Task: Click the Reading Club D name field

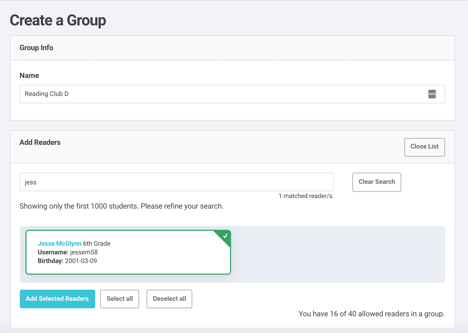Action: pos(232,94)
